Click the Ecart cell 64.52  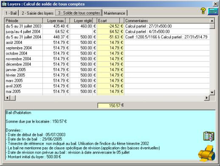pyautogui.click(x=108, y=31)
